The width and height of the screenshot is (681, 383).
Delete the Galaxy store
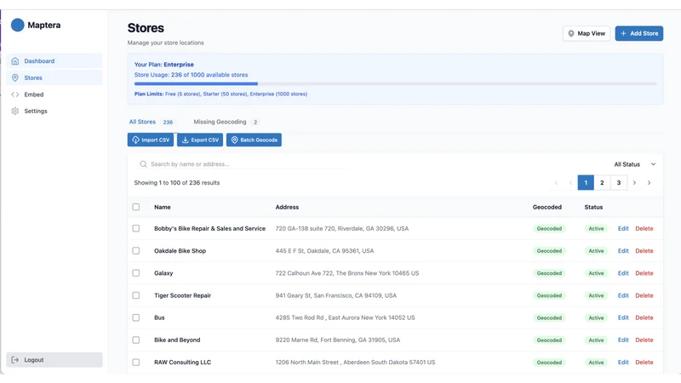point(644,273)
